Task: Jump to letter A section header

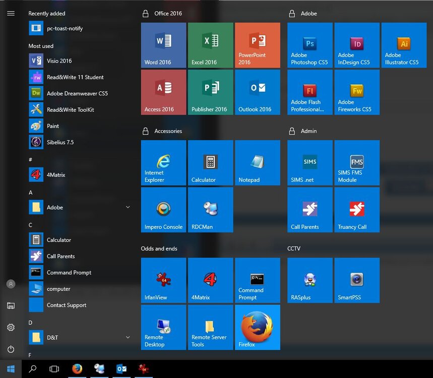Action: click(x=30, y=193)
